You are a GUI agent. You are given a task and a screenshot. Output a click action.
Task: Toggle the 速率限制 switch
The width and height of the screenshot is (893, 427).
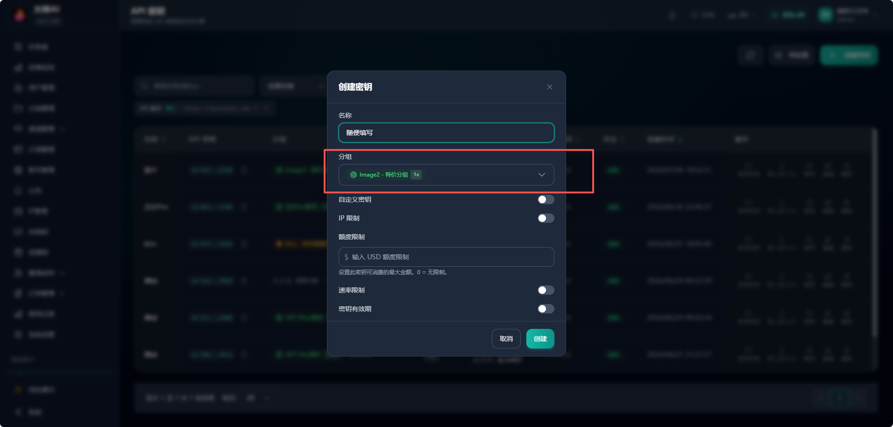[x=546, y=290]
